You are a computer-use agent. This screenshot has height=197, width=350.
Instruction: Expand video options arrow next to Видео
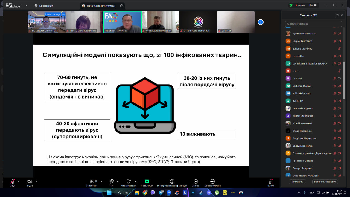[36, 181]
